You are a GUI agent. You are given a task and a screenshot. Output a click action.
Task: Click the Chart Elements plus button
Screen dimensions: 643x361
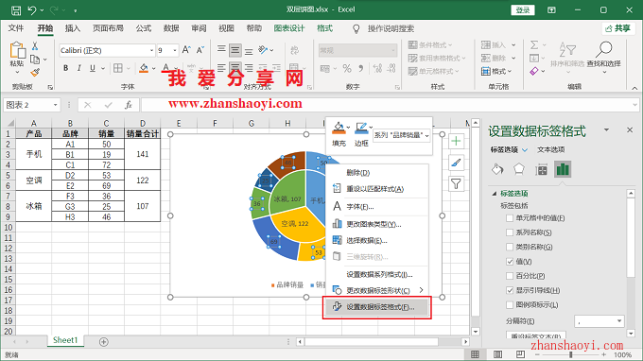click(x=456, y=142)
